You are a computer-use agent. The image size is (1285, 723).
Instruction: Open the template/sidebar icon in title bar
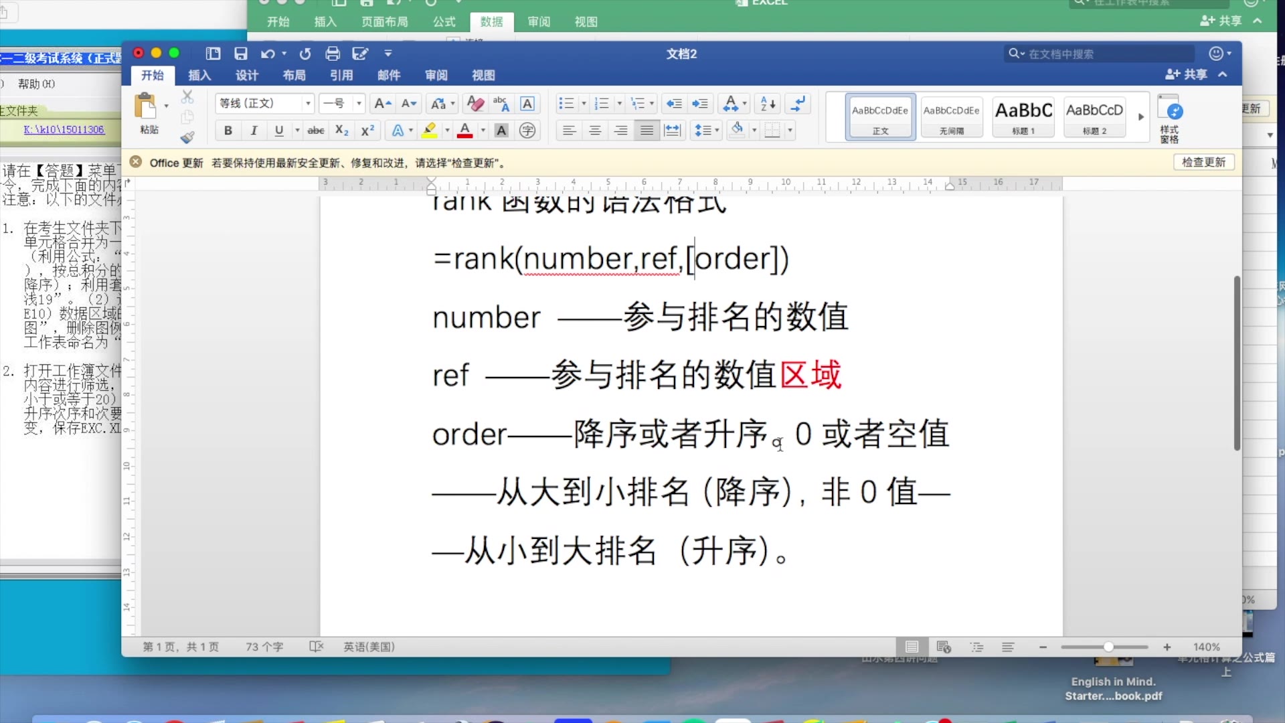[x=213, y=54]
